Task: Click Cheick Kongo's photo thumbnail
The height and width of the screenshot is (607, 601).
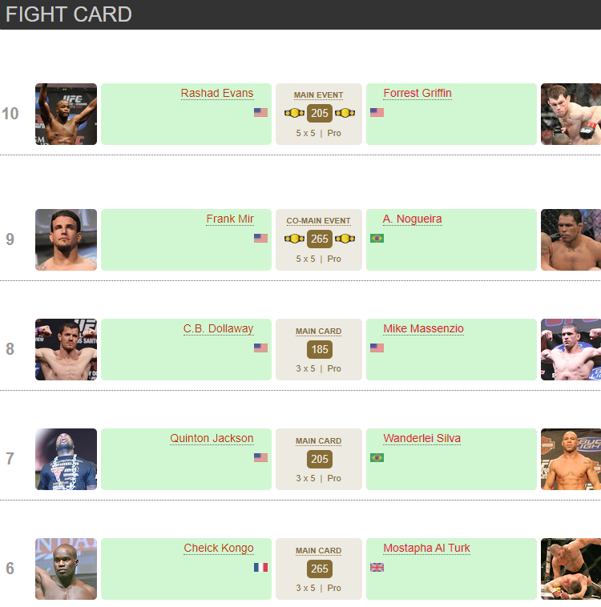Action: [66, 569]
